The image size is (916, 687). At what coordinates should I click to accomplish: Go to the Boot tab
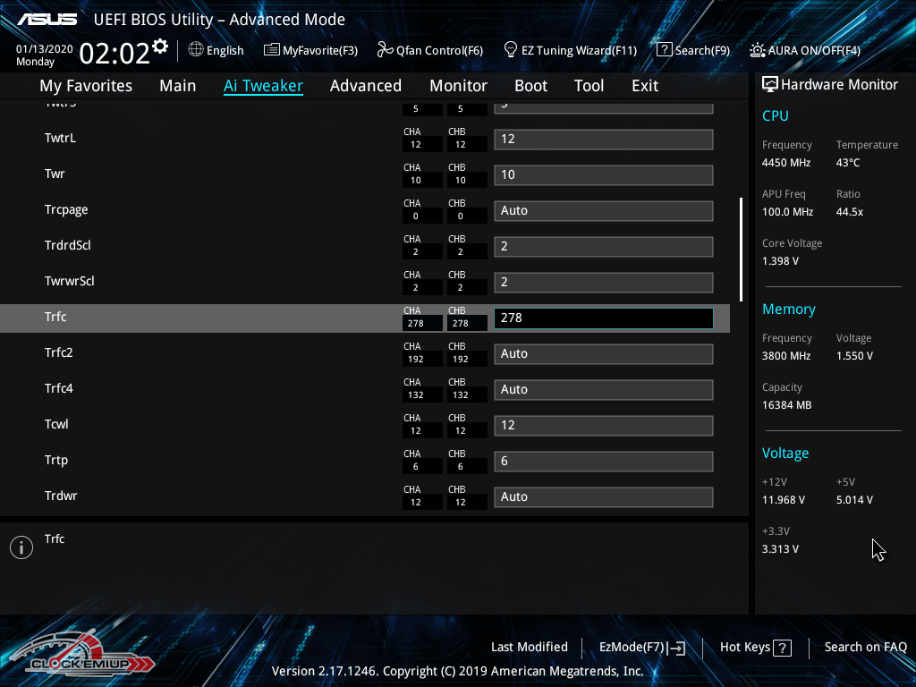point(530,86)
